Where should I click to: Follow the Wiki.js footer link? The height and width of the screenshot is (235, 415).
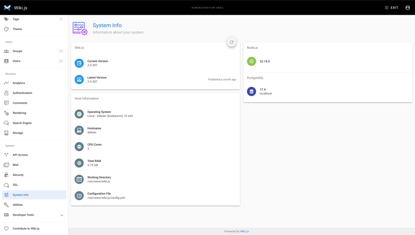[244, 231]
